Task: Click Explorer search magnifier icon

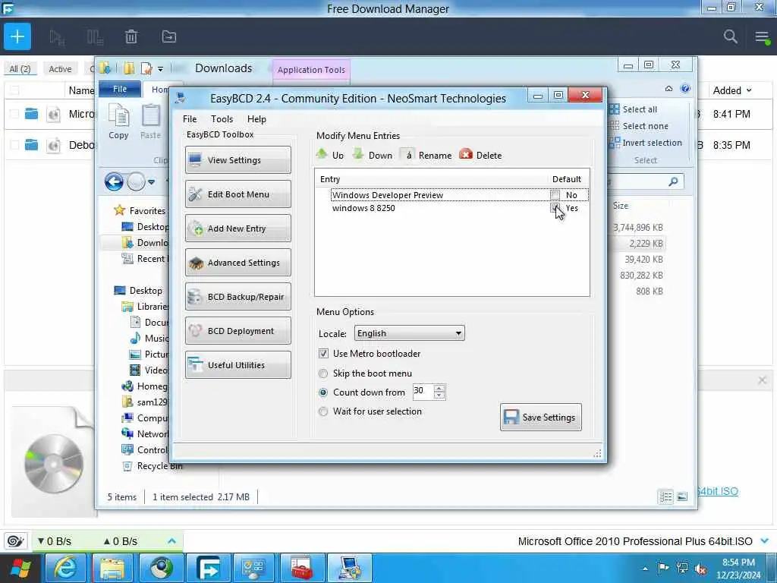Action: pos(673,181)
